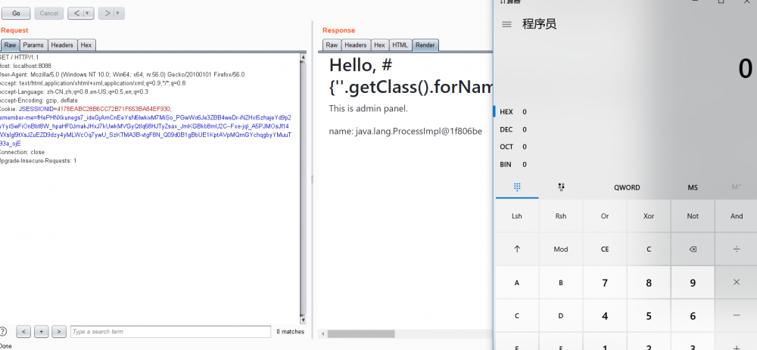
Task: Select the Response Render tab
Action: click(425, 45)
